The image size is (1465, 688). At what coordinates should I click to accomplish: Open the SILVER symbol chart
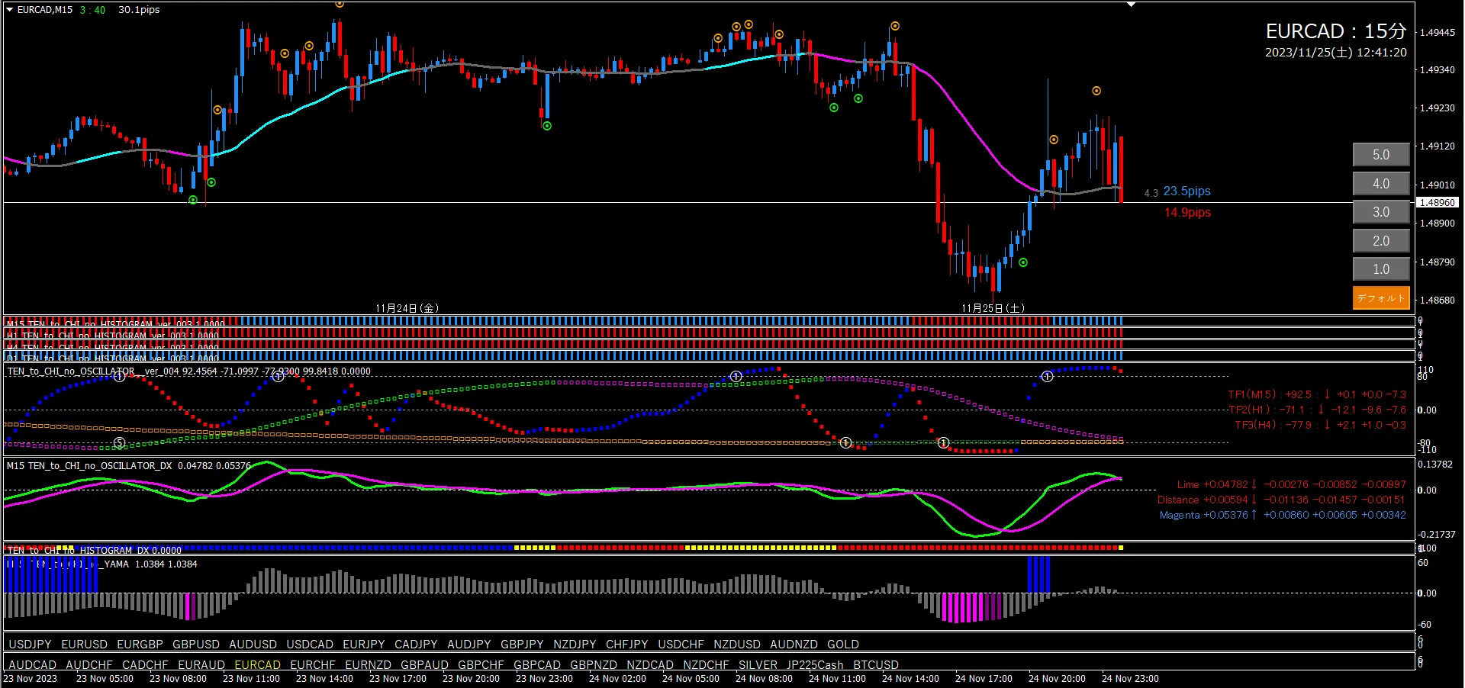tap(758, 665)
